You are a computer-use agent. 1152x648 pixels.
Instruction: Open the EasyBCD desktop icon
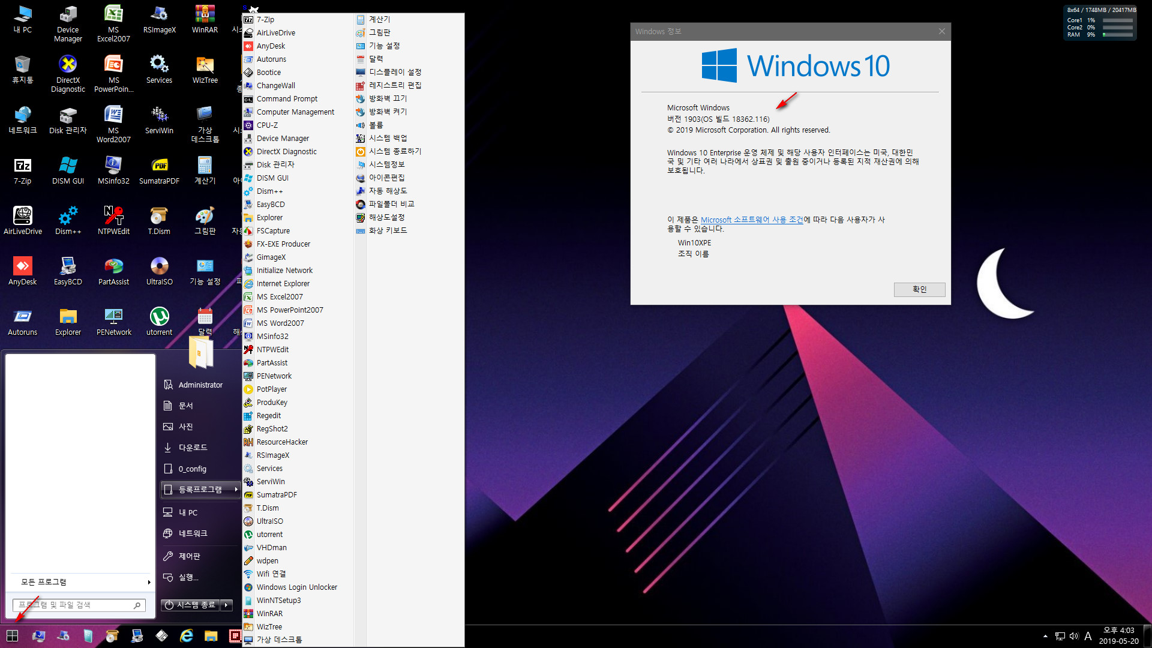(68, 272)
